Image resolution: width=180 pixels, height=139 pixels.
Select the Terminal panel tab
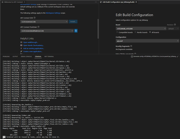tap(38, 56)
